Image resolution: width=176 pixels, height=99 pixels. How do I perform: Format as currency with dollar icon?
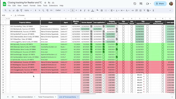tap(35, 10)
